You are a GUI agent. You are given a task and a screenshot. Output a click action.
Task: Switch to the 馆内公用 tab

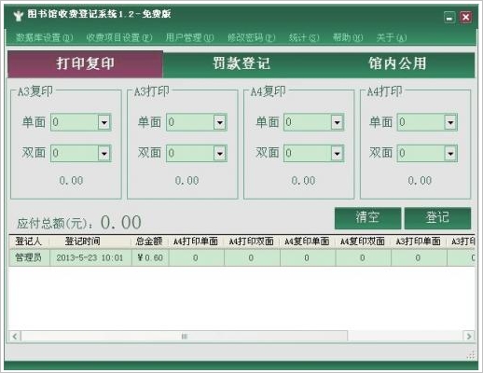tap(397, 64)
